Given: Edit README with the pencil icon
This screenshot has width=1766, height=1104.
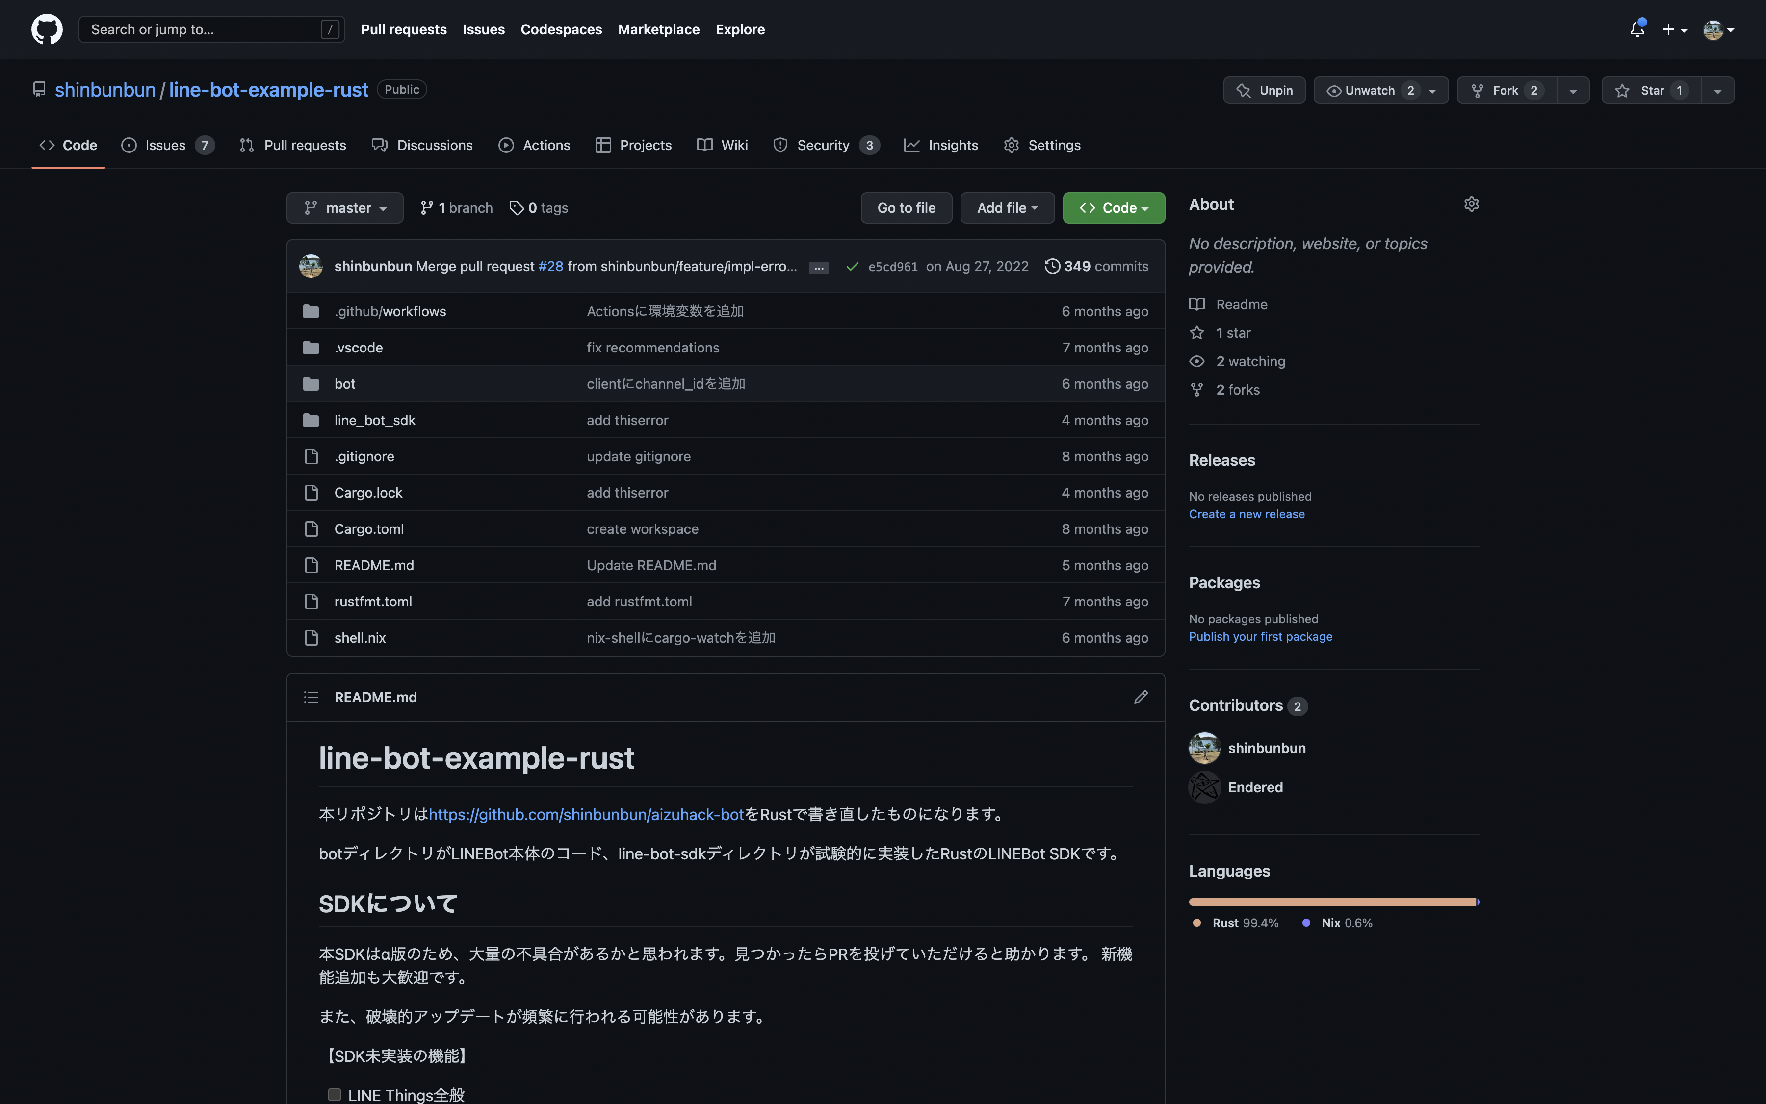Looking at the screenshot, I should coord(1141,697).
